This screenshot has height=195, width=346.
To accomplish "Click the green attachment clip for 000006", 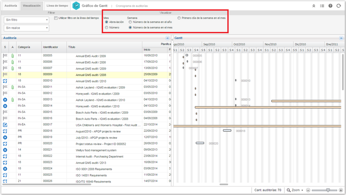I will click(13, 62).
